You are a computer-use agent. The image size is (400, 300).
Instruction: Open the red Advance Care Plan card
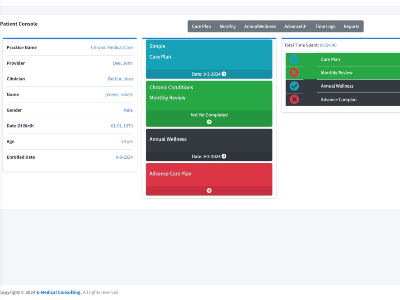pos(209,179)
